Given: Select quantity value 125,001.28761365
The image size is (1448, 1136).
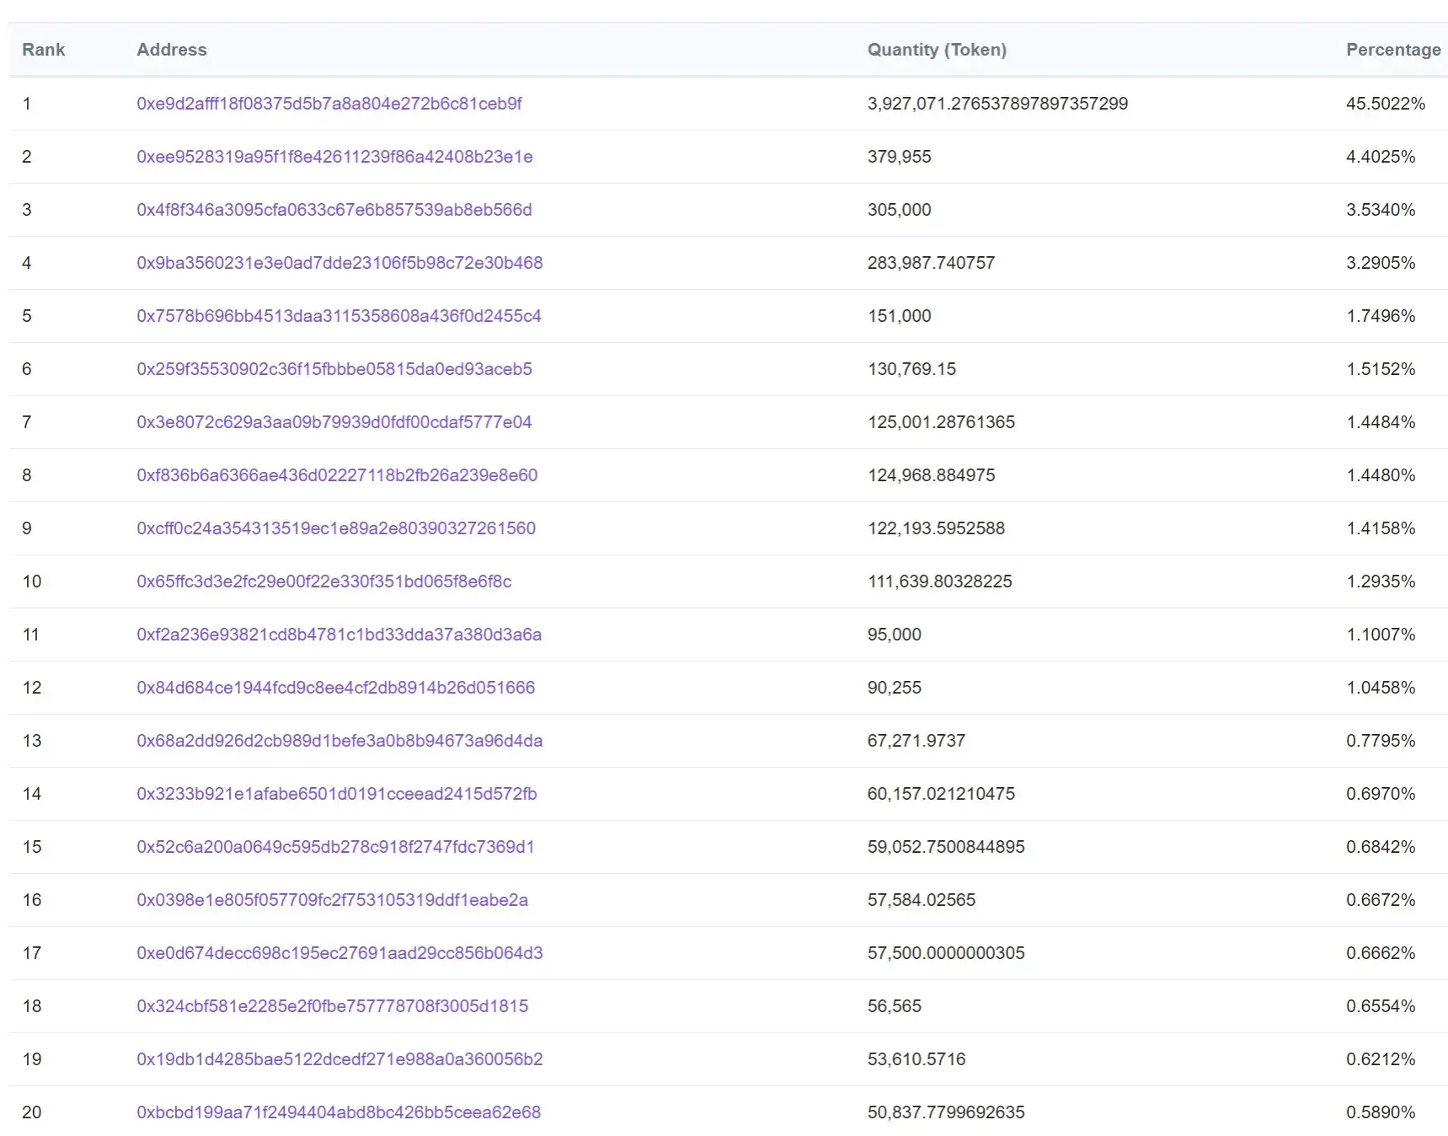Looking at the screenshot, I should 942,422.
